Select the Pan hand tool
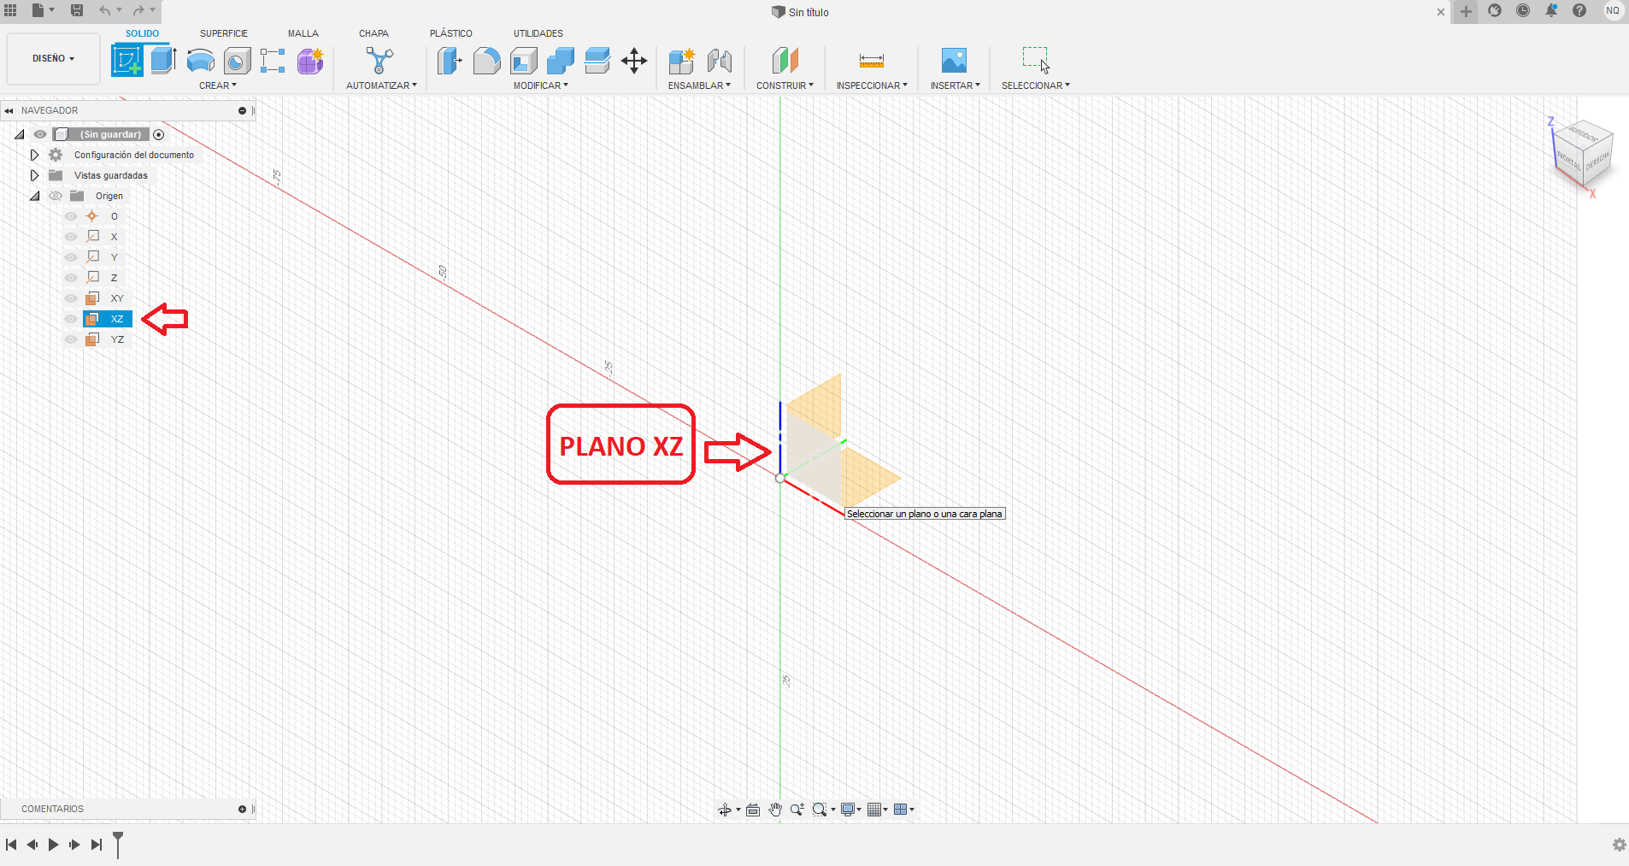1629x866 pixels. (x=775, y=810)
